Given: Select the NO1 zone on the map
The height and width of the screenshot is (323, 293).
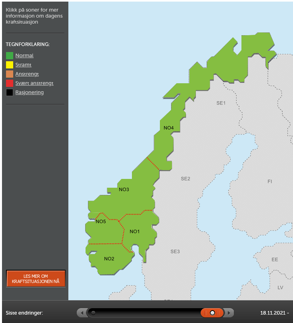Looking at the screenshot, I should coord(135,231).
